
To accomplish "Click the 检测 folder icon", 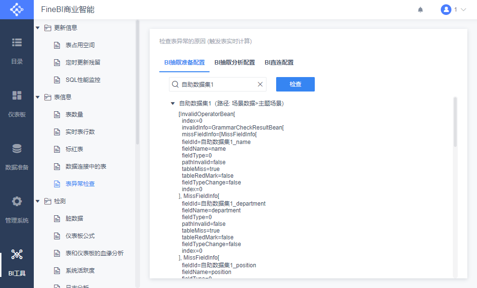I will click(48, 201).
